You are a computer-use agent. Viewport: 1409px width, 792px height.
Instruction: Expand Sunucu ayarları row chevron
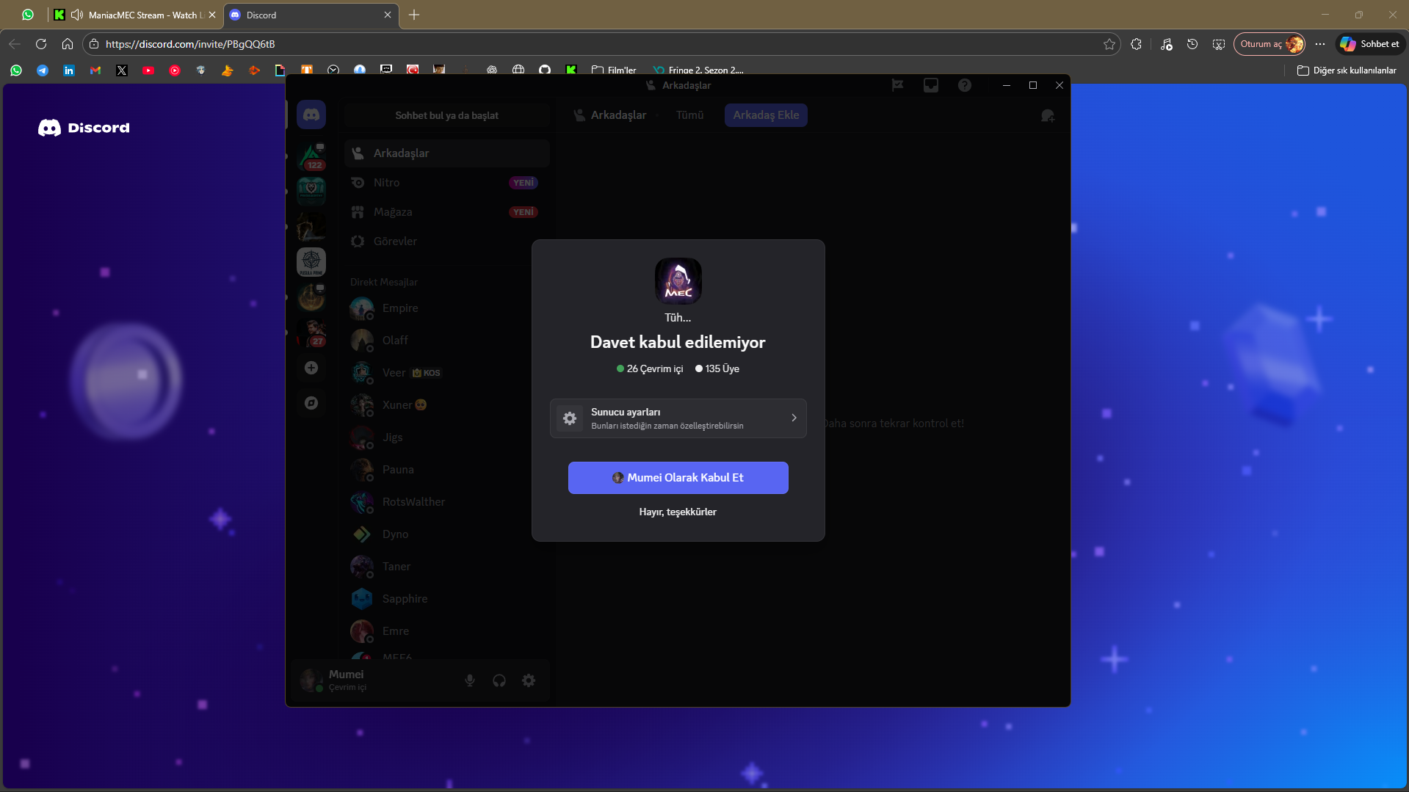click(794, 418)
